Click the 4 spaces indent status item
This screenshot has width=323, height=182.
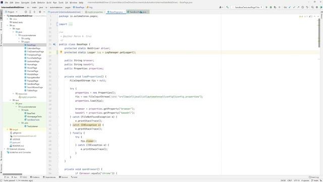tap(305, 180)
